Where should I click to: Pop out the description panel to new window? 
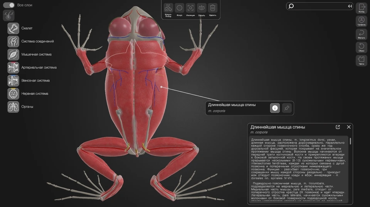[x=338, y=127]
